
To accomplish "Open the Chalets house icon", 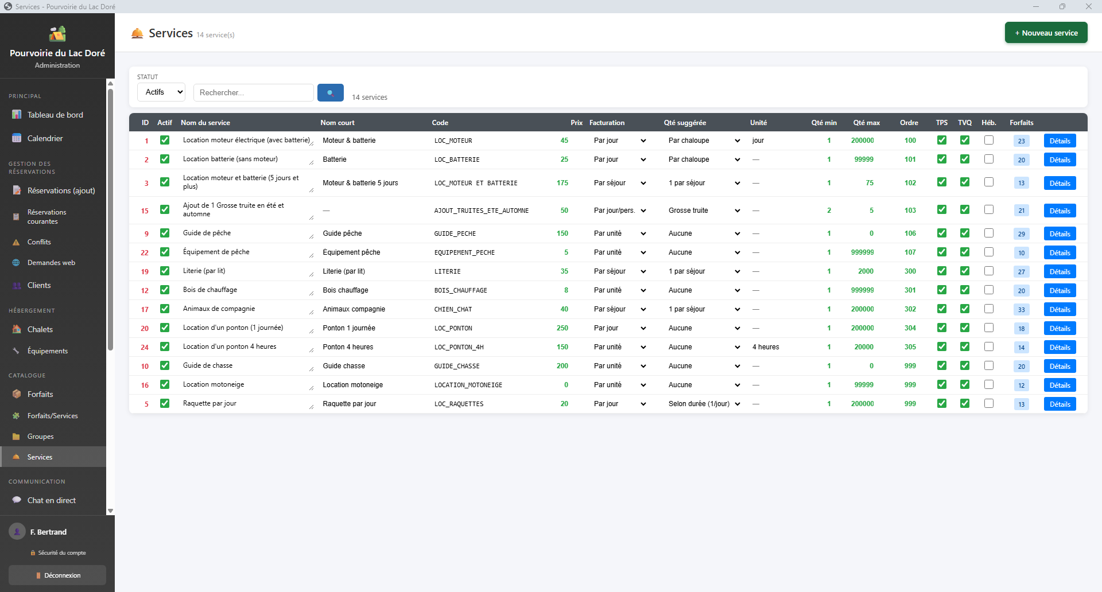I will pos(17,329).
